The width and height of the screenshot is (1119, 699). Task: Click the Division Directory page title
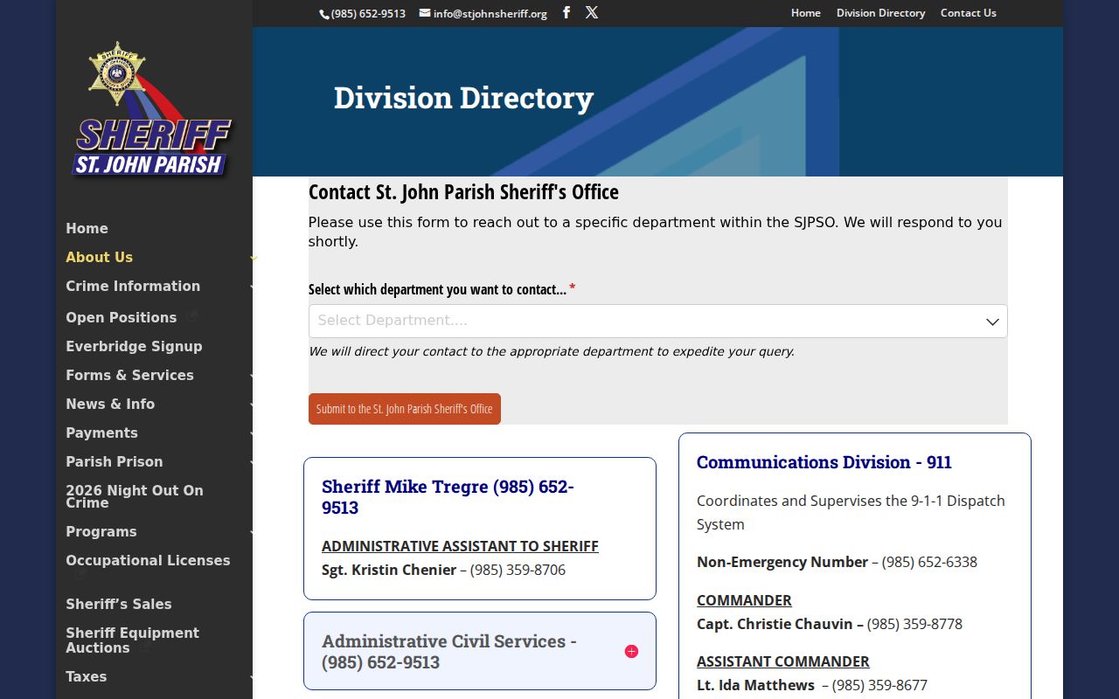[x=463, y=98]
